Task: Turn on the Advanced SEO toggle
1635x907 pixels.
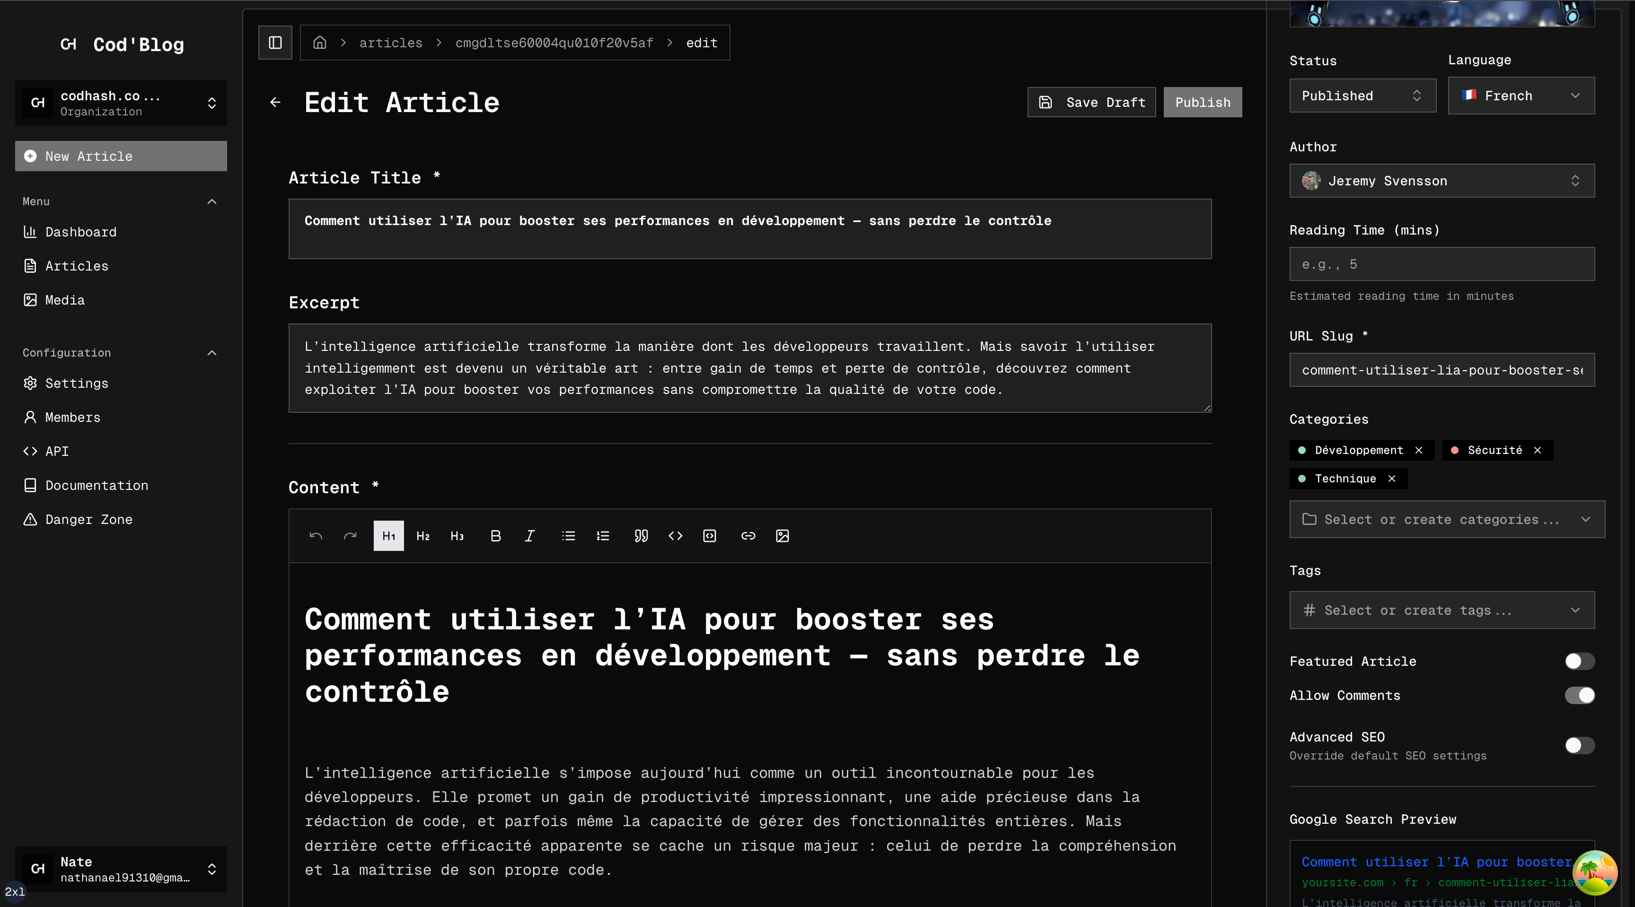Action: pyautogui.click(x=1579, y=745)
